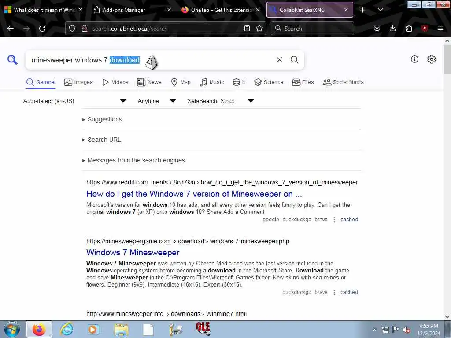The height and width of the screenshot is (338, 451).
Task: Open the tracking protection shield icon
Action: click(x=72, y=29)
